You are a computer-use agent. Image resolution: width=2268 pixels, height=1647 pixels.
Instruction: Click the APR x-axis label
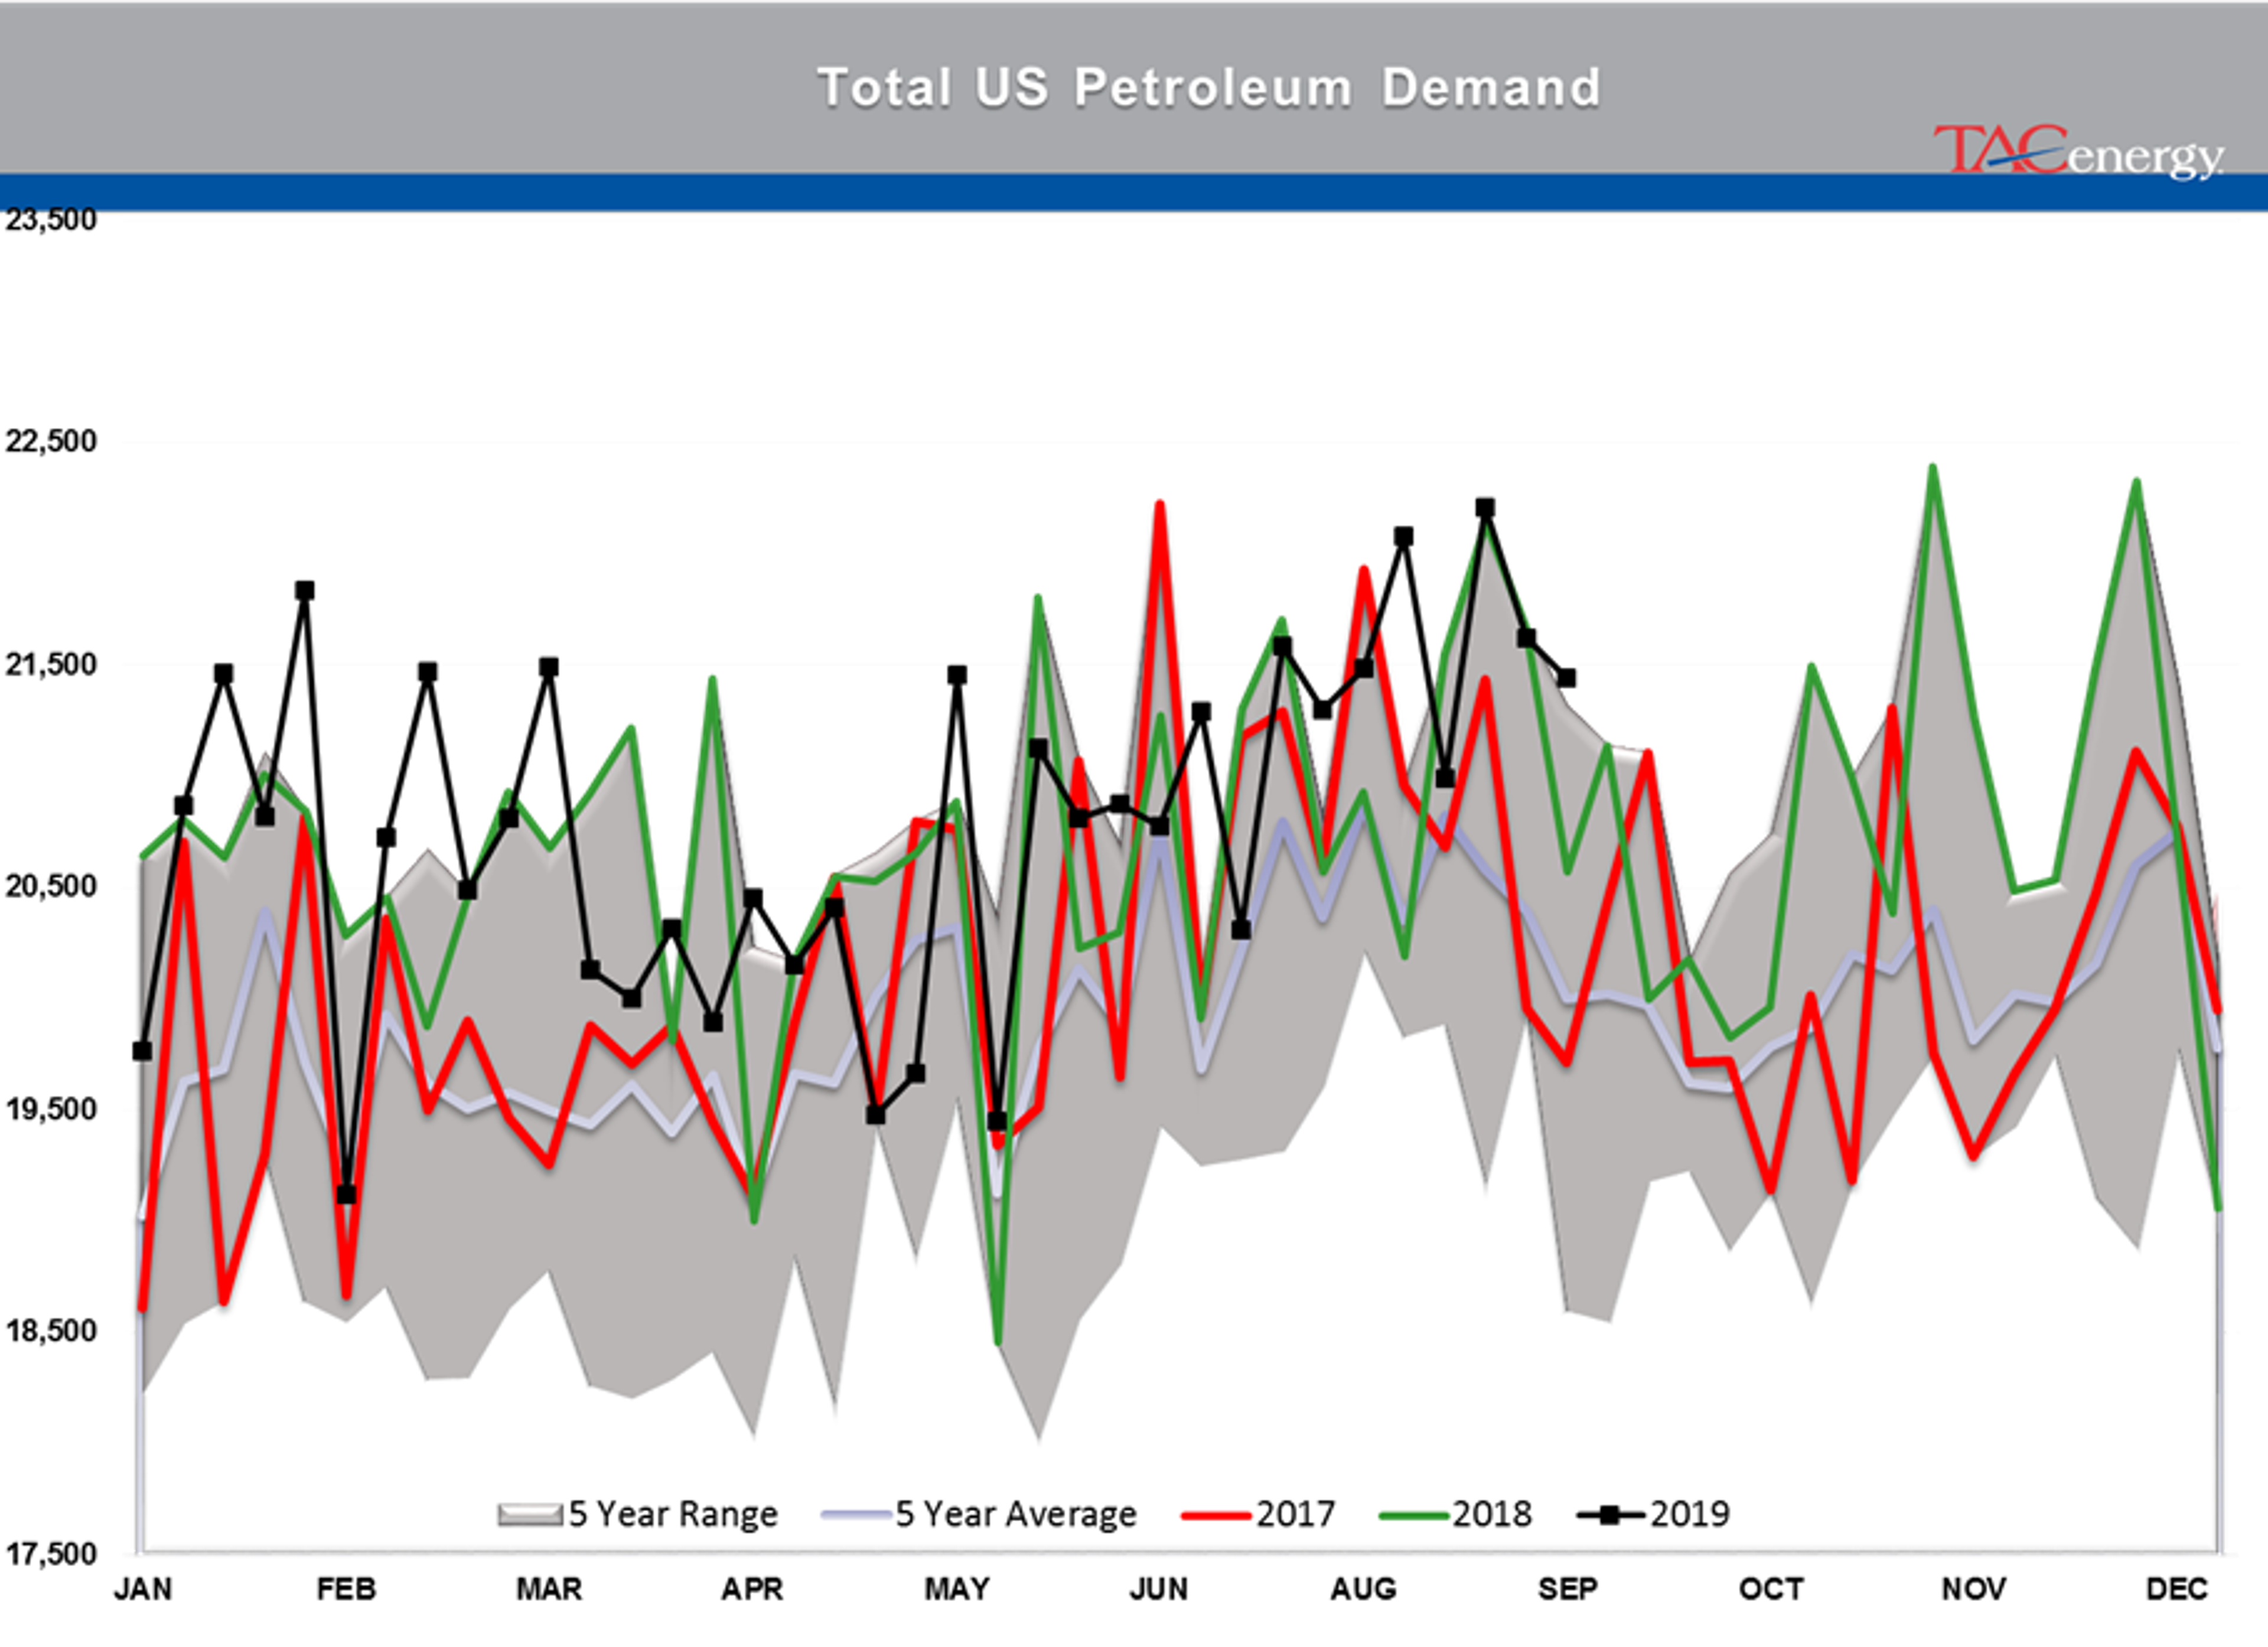752,1589
